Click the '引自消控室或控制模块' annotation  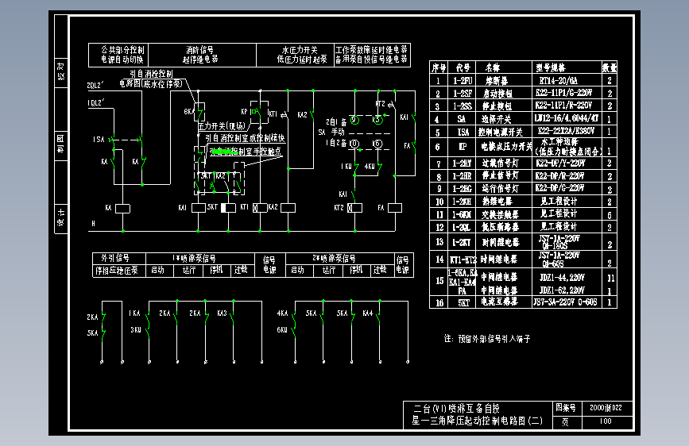point(245,138)
